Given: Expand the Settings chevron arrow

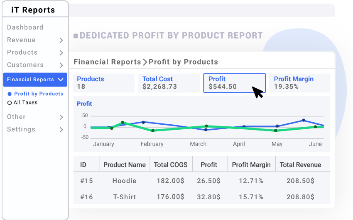Looking at the screenshot, I should point(61,130).
